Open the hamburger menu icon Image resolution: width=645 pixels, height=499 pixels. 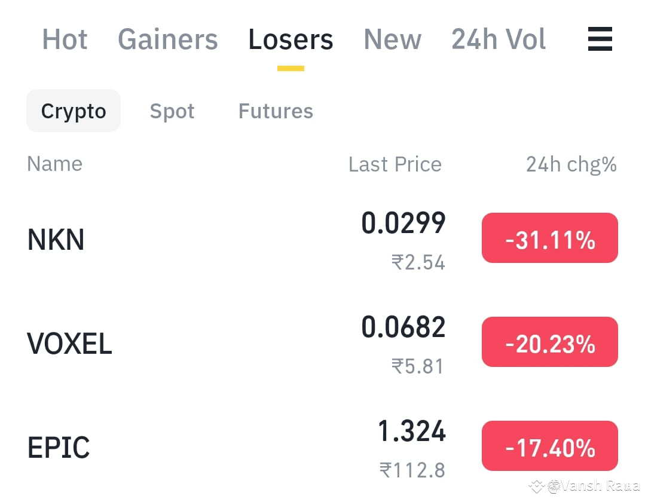[600, 39]
